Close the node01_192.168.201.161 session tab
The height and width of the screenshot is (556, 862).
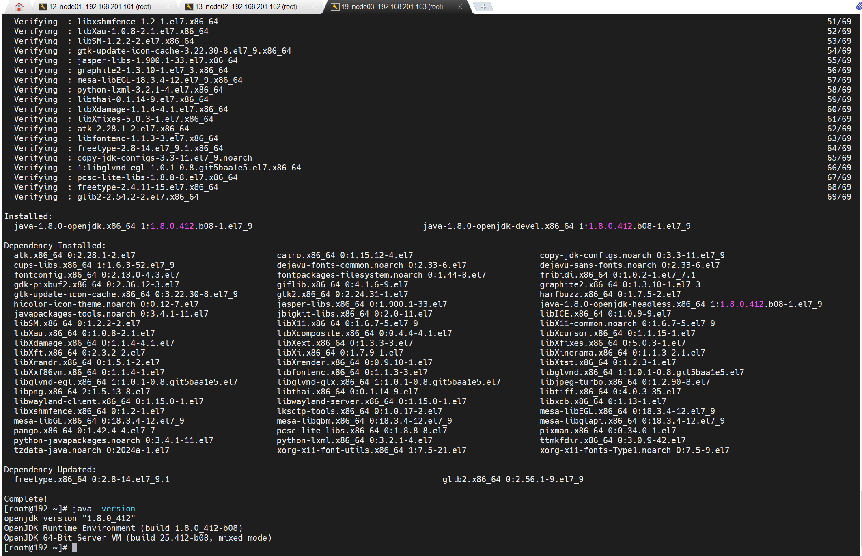point(168,6)
